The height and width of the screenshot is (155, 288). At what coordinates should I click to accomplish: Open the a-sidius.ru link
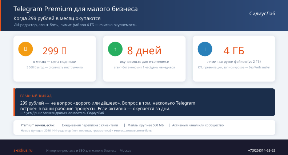coord(23,150)
